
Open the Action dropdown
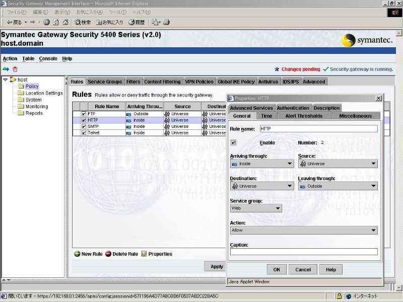(x=304, y=230)
